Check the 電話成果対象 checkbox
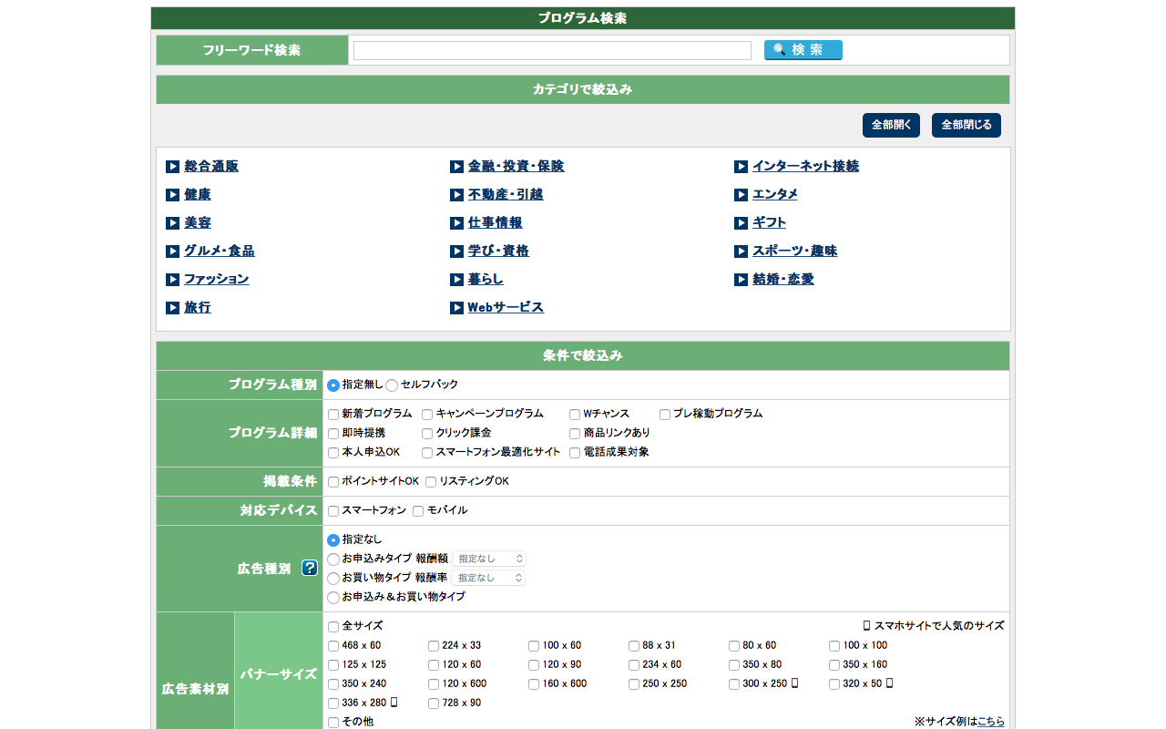This screenshot has width=1166, height=729. click(575, 453)
